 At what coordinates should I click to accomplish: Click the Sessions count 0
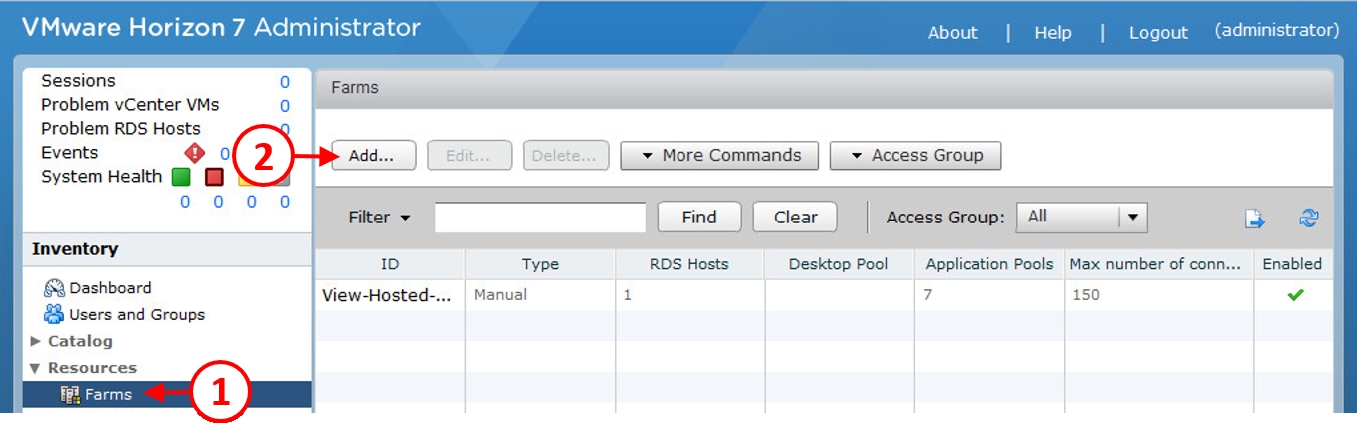tap(285, 82)
